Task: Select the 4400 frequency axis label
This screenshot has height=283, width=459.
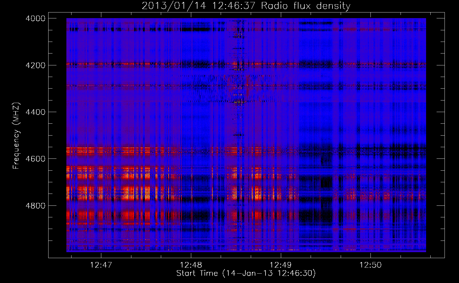Action: point(35,112)
